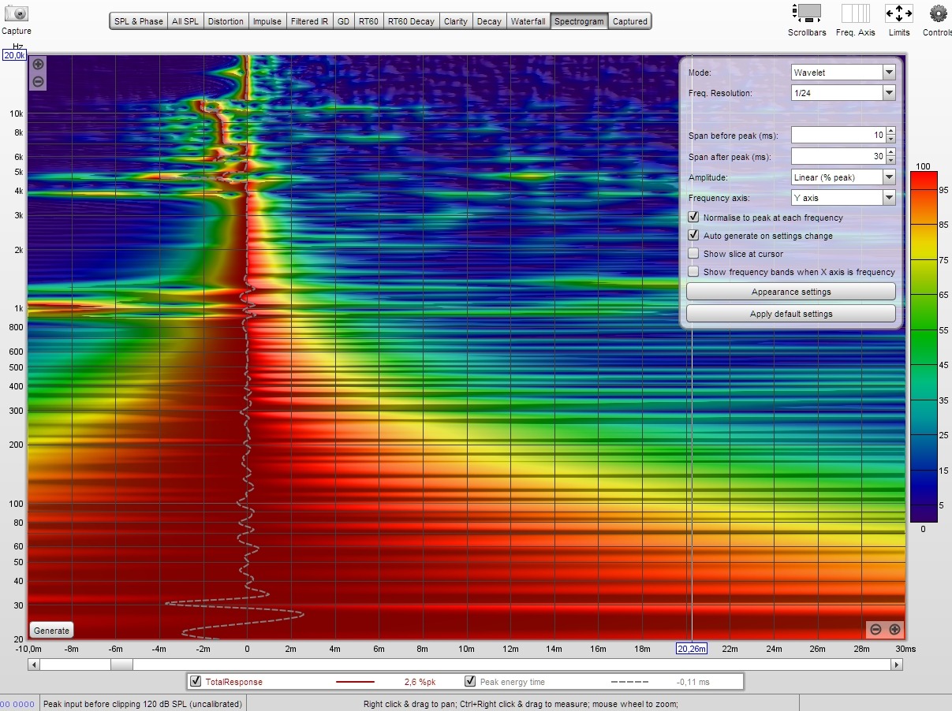This screenshot has height=711, width=952.
Task: Click the Apply default settings button
Action: (791, 314)
